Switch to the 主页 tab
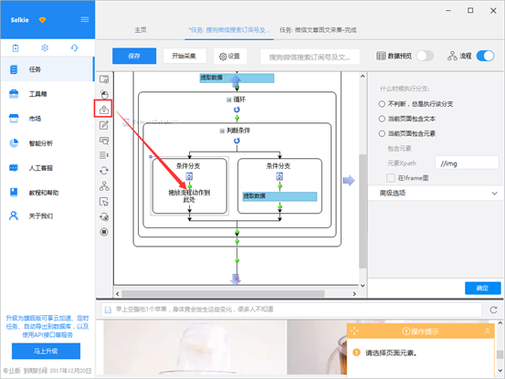505x379 pixels. tap(141, 30)
